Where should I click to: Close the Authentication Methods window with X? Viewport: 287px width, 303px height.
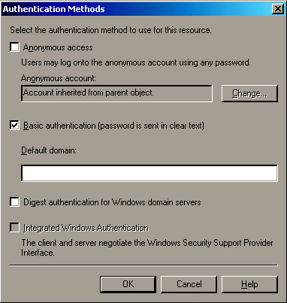278,9
